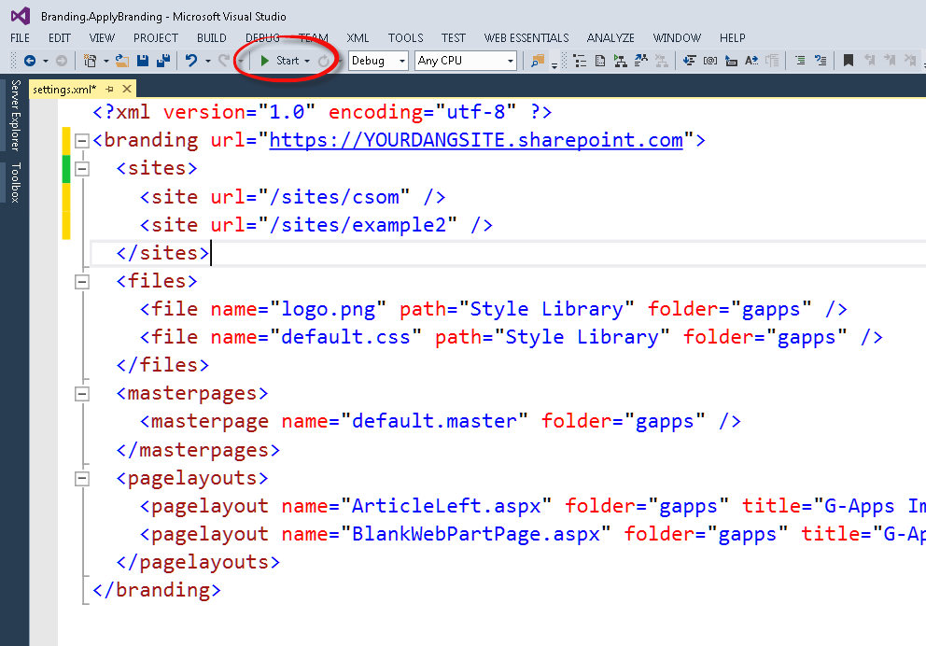Screen dimensions: 926x646
Task: Click the bullet-list icon in XML toolbar
Action: (580, 61)
